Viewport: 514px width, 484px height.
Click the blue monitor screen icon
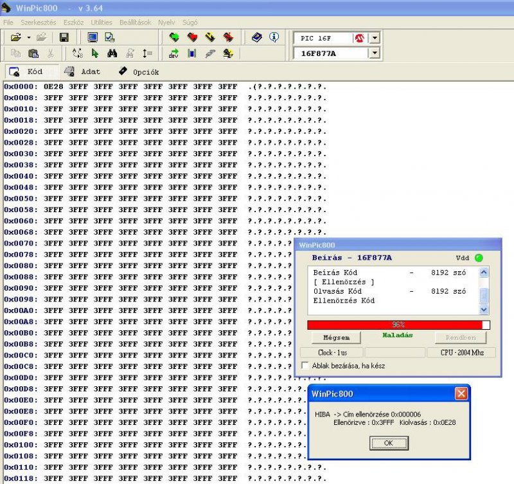(93, 37)
